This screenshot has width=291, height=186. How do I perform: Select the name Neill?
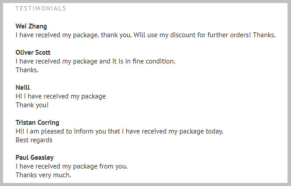click(23, 88)
